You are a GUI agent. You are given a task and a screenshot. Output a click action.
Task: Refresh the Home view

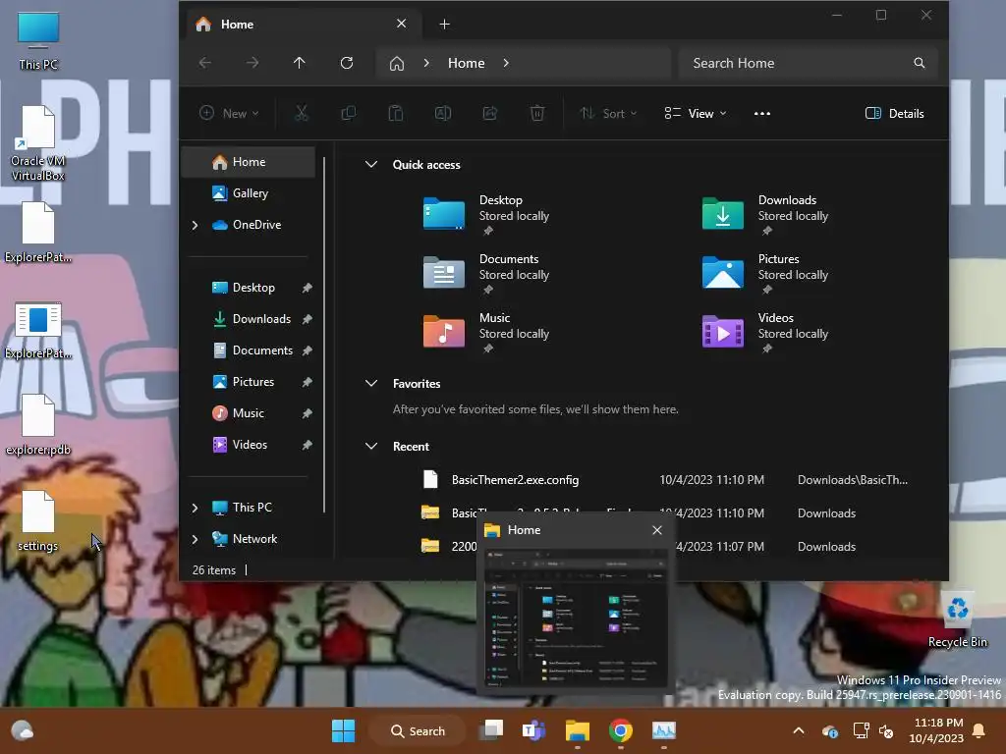(x=347, y=63)
